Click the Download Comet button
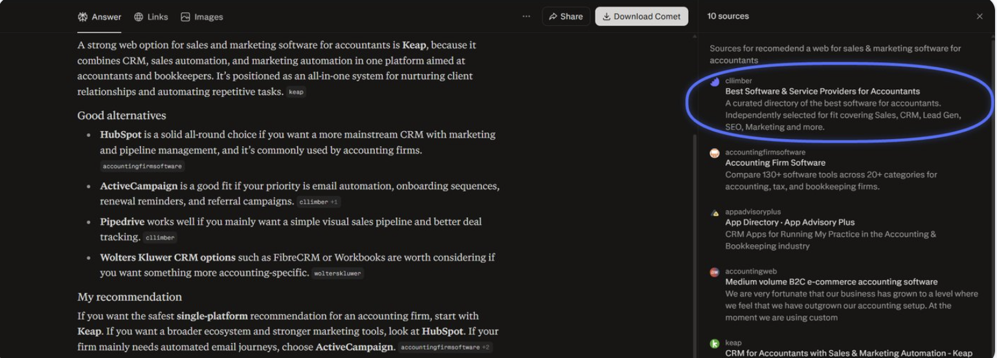The image size is (997, 358). 642,17
